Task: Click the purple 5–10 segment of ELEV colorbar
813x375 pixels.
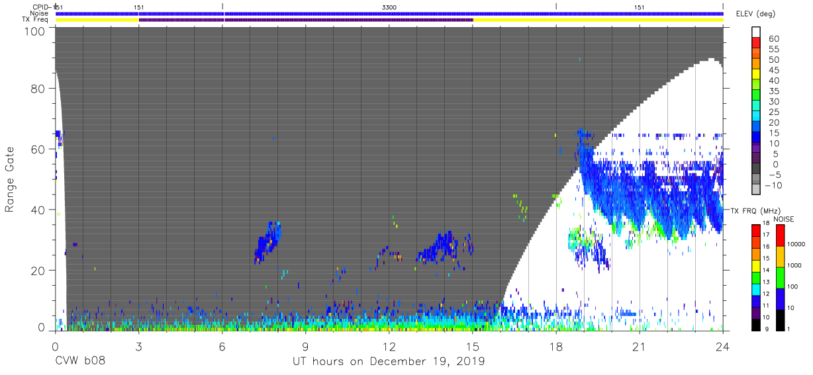Action: (x=757, y=148)
